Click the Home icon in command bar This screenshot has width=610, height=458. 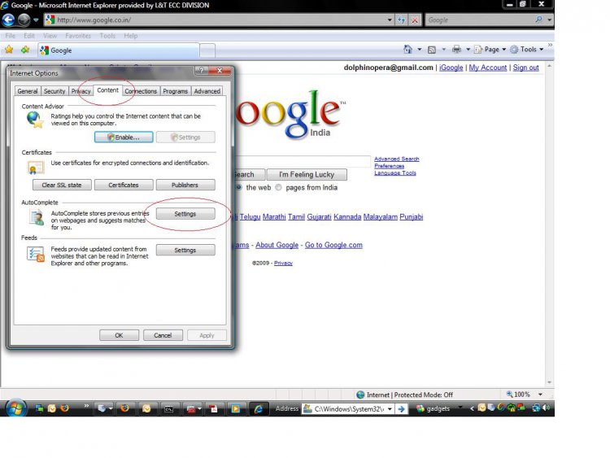[x=407, y=50]
